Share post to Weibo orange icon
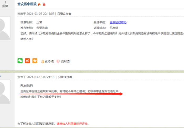This screenshot has height=128, width=184. point(27,61)
